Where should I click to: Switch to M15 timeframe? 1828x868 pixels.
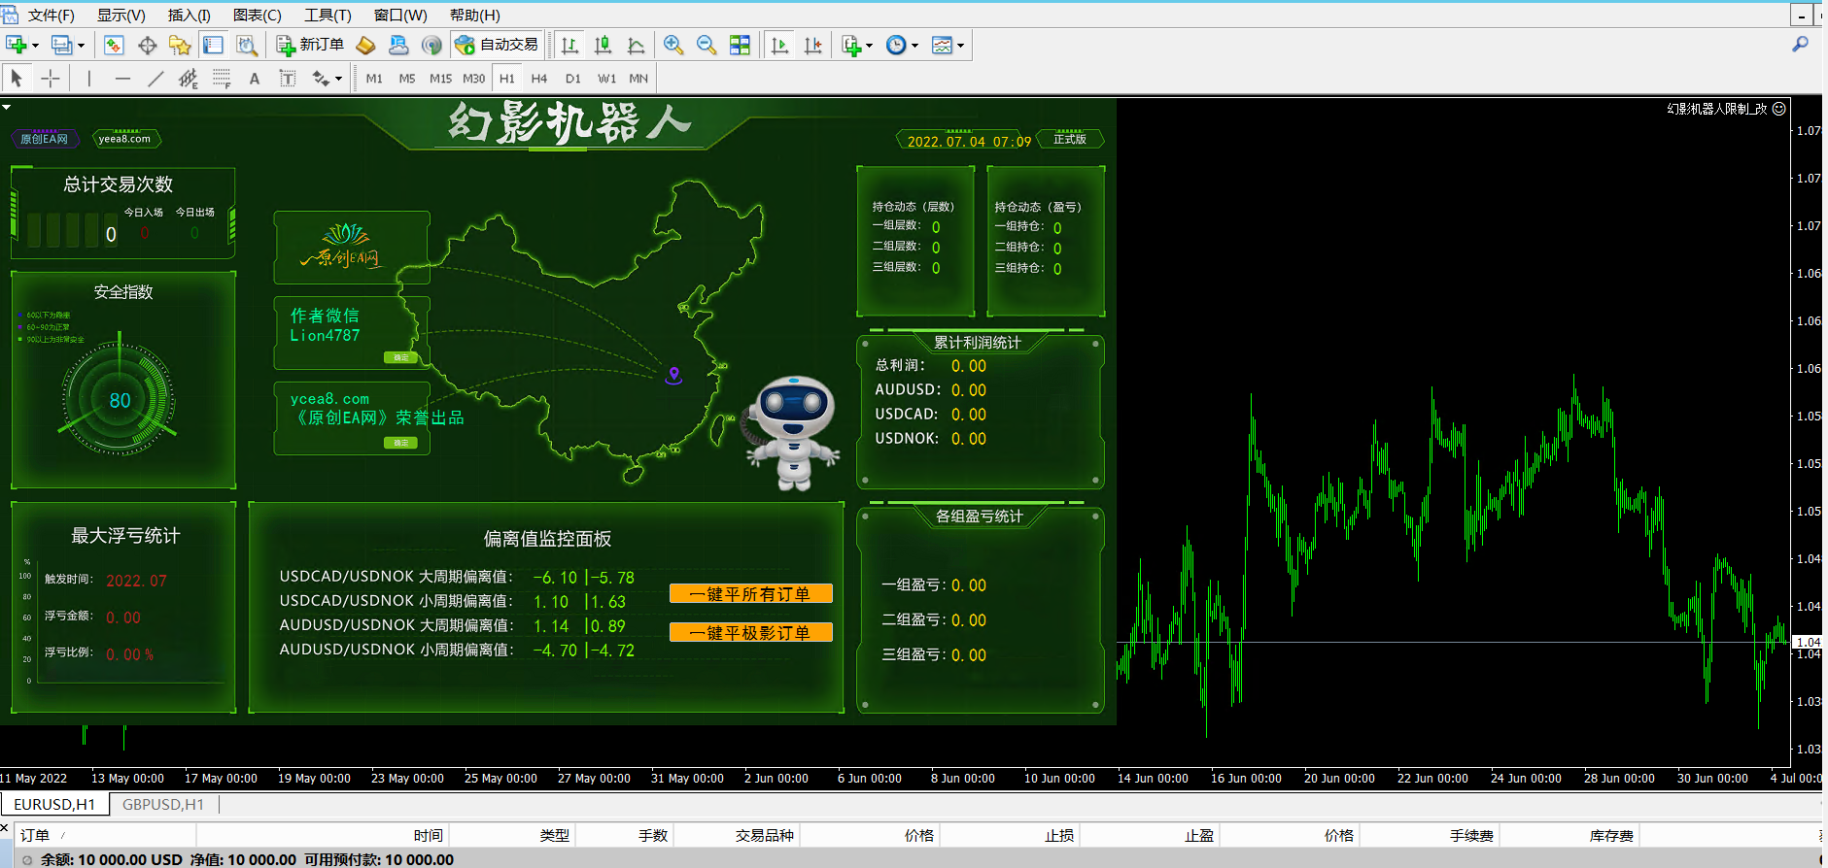pos(440,79)
